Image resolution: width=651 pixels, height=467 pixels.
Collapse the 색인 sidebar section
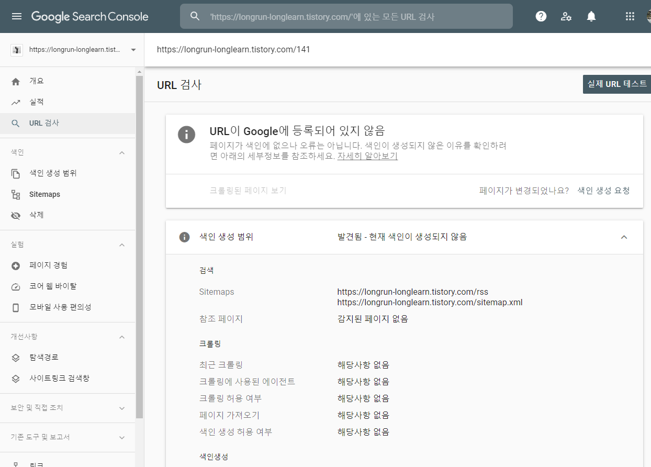(x=122, y=152)
